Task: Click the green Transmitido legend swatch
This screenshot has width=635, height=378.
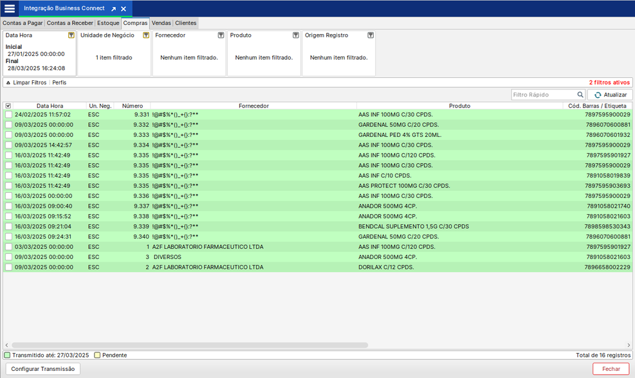Action: [x=8, y=355]
